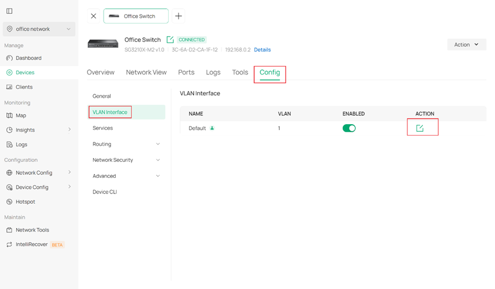Expand Device Config submenu chevron
The width and height of the screenshot is (495, 289).
tap(69, 187)
